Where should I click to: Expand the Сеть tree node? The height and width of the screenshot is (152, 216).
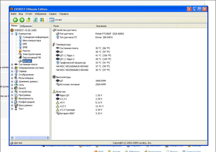click(x=12, y=85)
